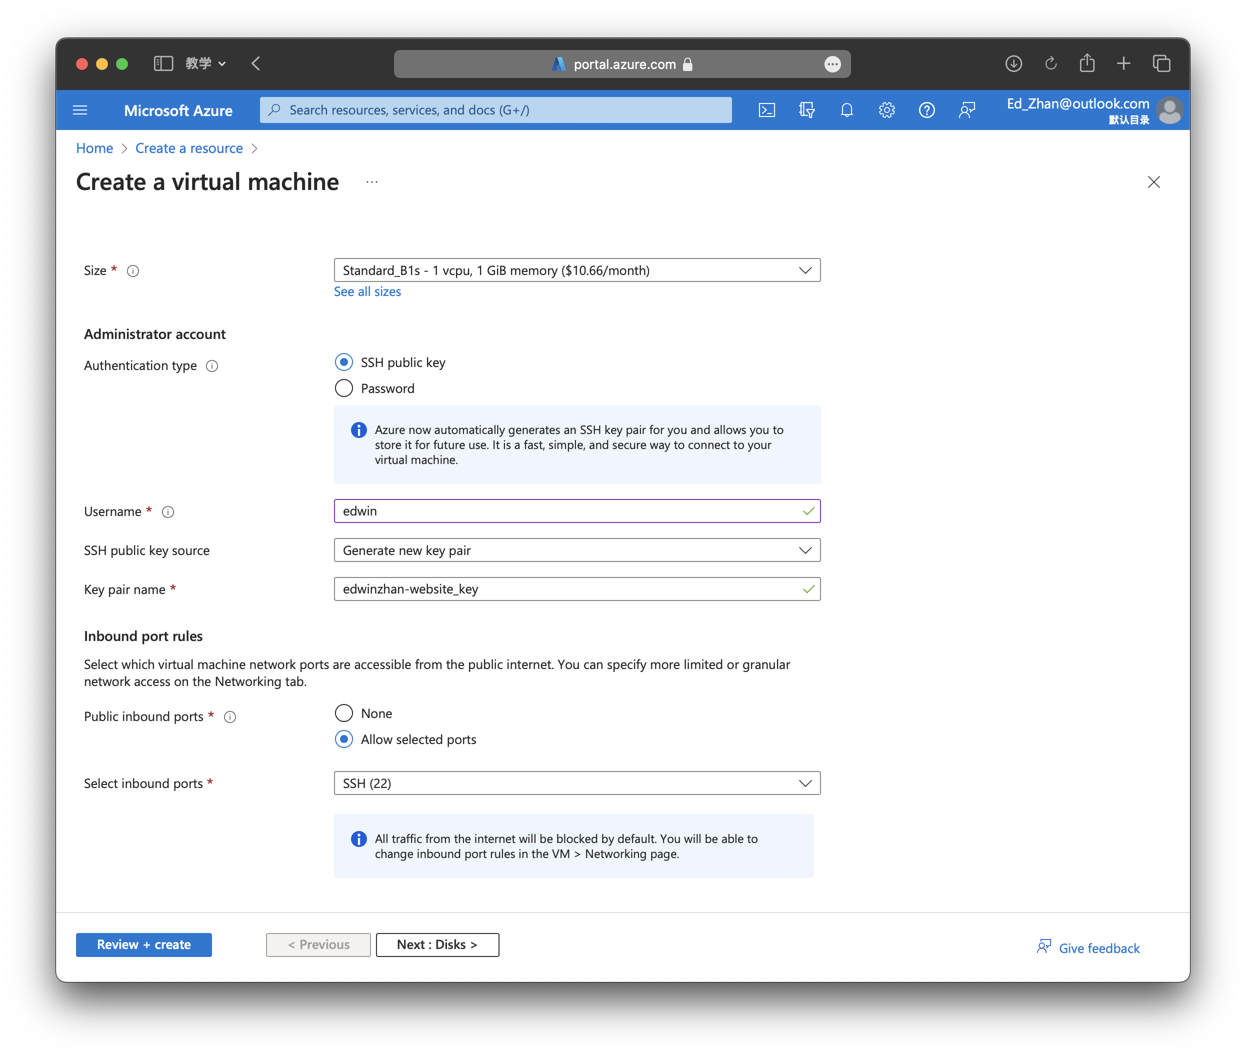This screenshot has height=1056, width=1246.
Task: Open the Azure portal hamburger menu
Action: (80, 110)
